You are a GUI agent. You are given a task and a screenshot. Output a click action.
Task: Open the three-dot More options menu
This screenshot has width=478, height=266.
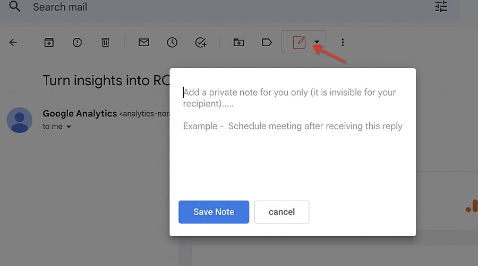coord(343,43)
